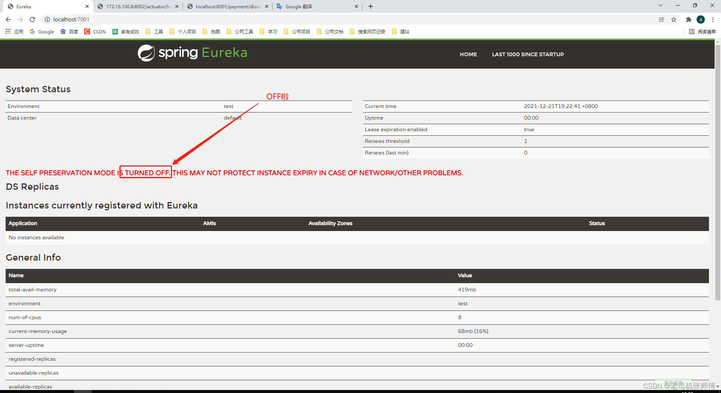Open LAST 1000 SINCE STARTUP

click(x=528, y=54)
